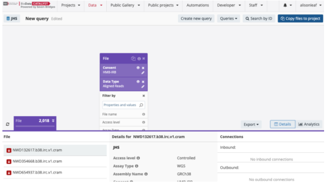This screenshot has height=184, width=326.
Task: Click Search by ID button
Action: (259, 19)
